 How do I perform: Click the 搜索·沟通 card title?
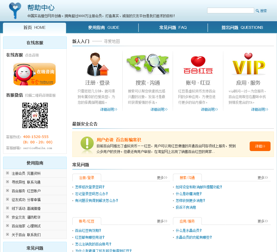point(148,83)
